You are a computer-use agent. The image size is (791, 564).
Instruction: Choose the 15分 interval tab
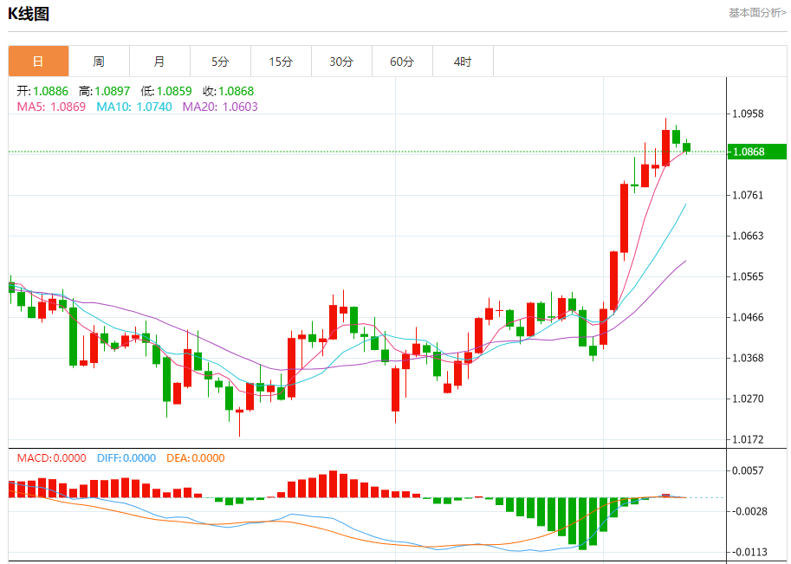(281, 62)
